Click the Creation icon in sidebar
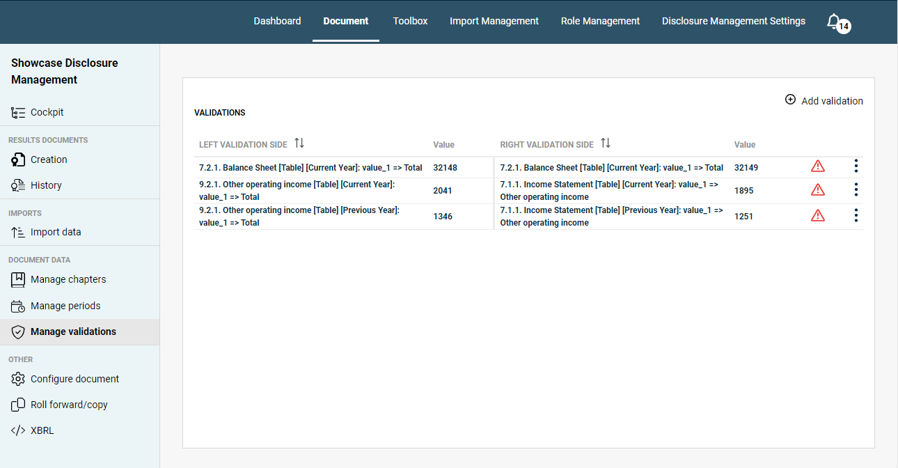 18,159
